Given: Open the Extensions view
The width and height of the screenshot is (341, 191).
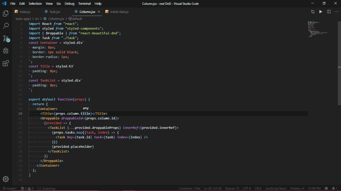Looking at the screenshot, I should tap(6, 63).
